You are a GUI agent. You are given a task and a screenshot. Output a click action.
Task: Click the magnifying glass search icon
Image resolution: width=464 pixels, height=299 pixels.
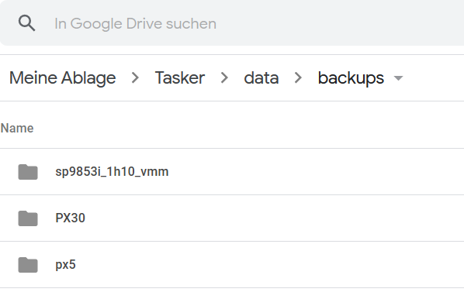click(26, 23)
